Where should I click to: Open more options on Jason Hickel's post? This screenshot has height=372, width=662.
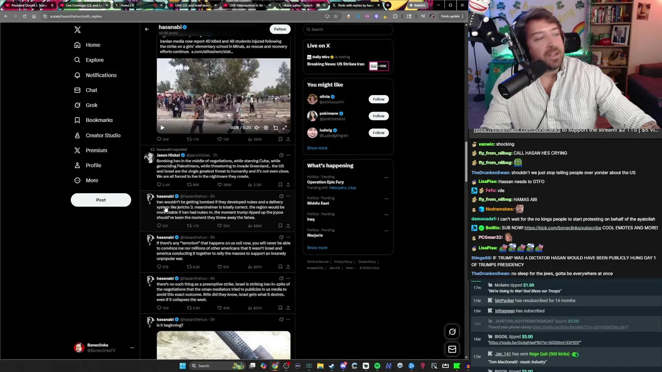point(288,155)
